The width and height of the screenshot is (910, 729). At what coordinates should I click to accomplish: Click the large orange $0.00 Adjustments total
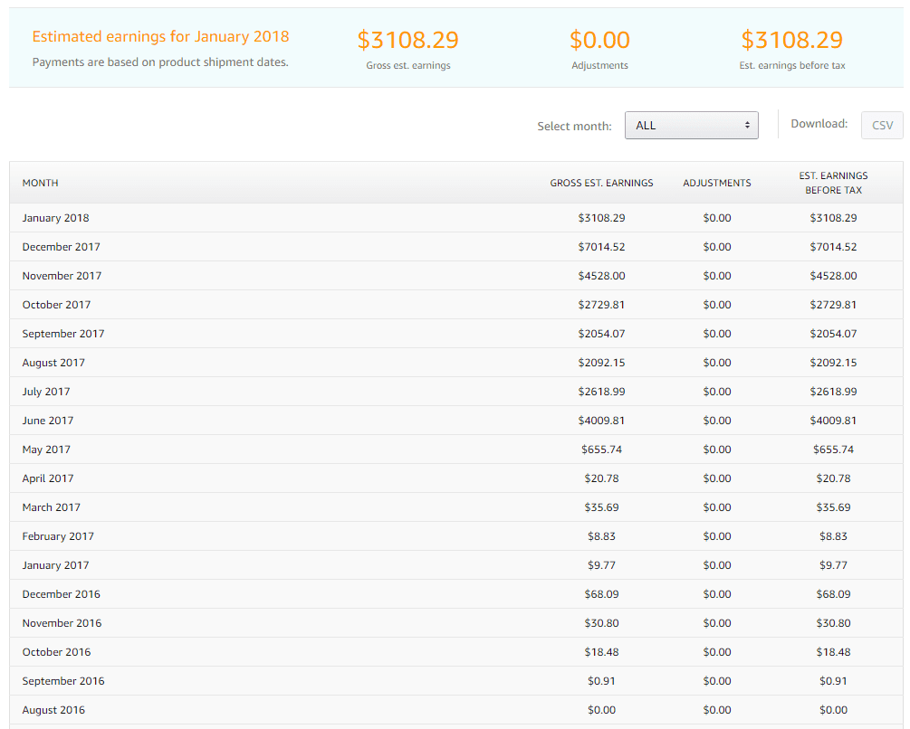coord(599,40)
